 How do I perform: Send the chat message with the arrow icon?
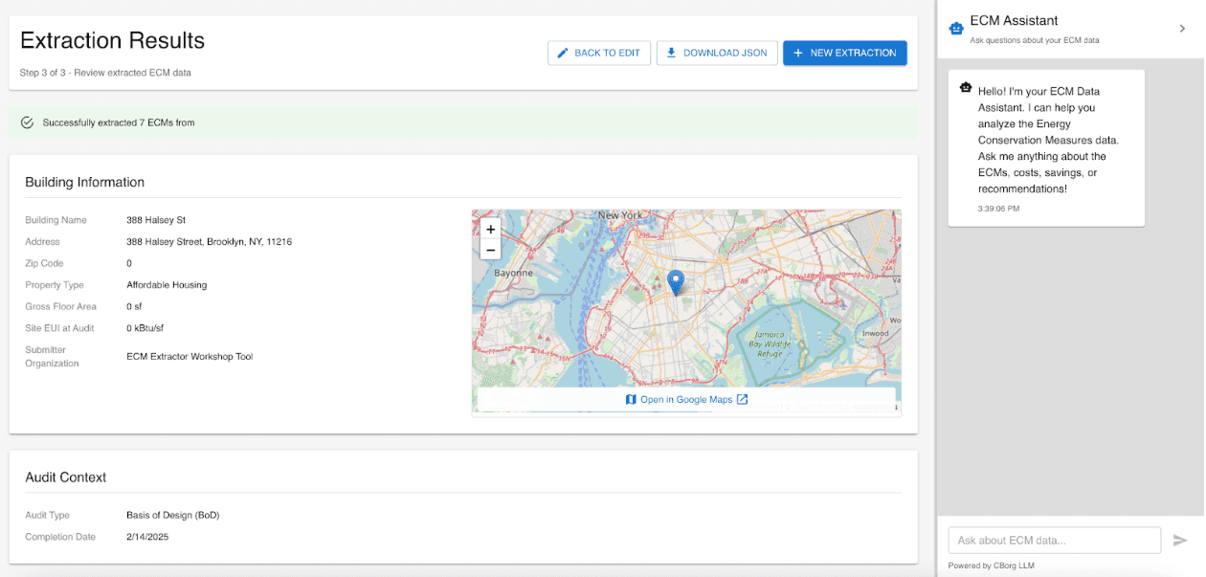pyautogui.click(x=1181, y=540)
